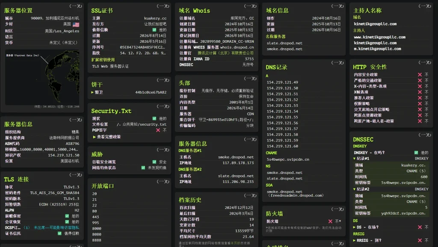Refresh the 威胁 card
Image resolution: width=438 pixels, height=247 pixels.
(x=167, y=150)
